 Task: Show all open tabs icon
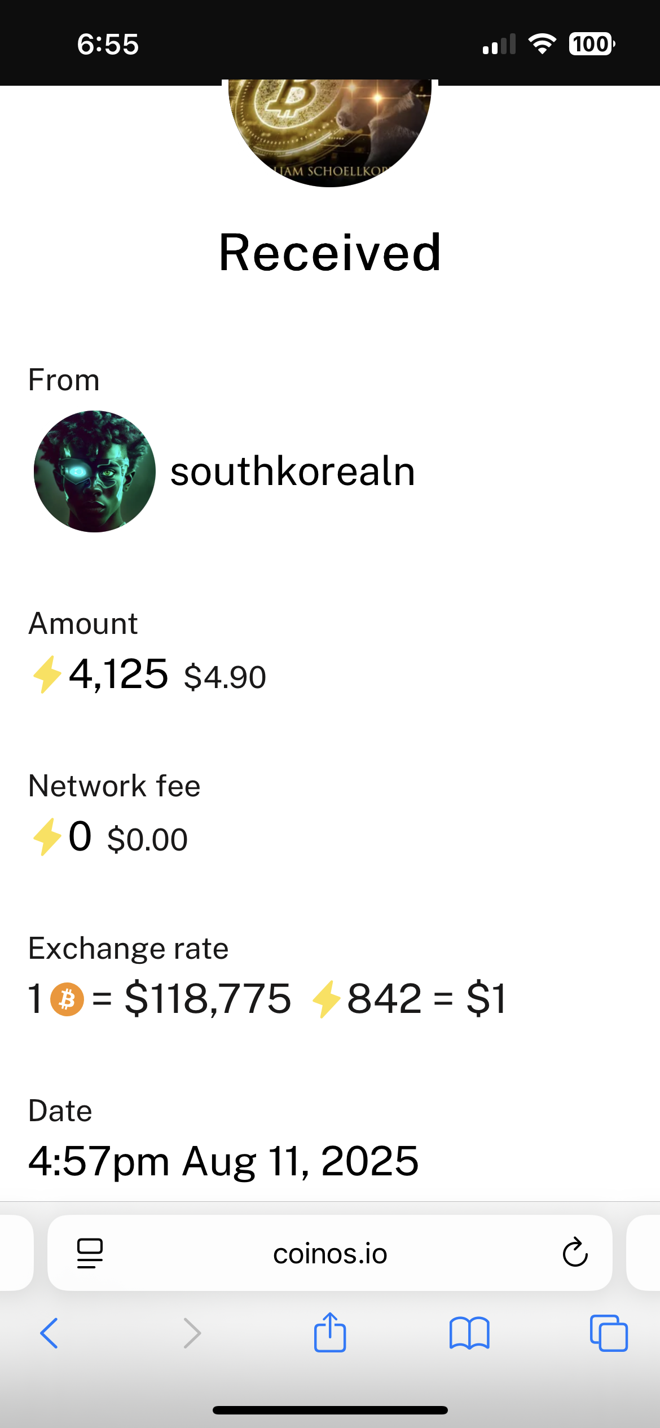pos(609,1333)
